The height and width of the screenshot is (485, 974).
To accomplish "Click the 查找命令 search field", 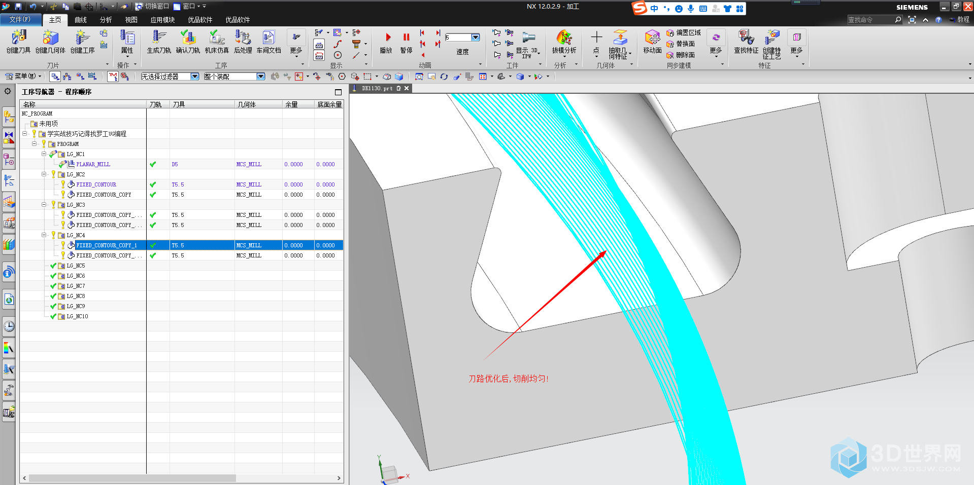I will coord(870,20).
